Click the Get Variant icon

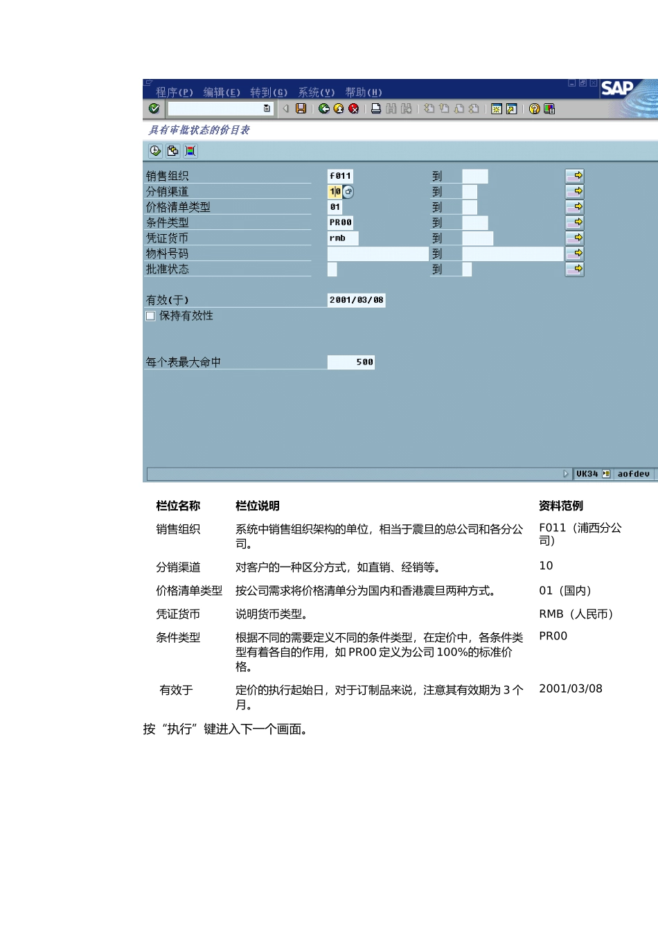pos(172,150)
